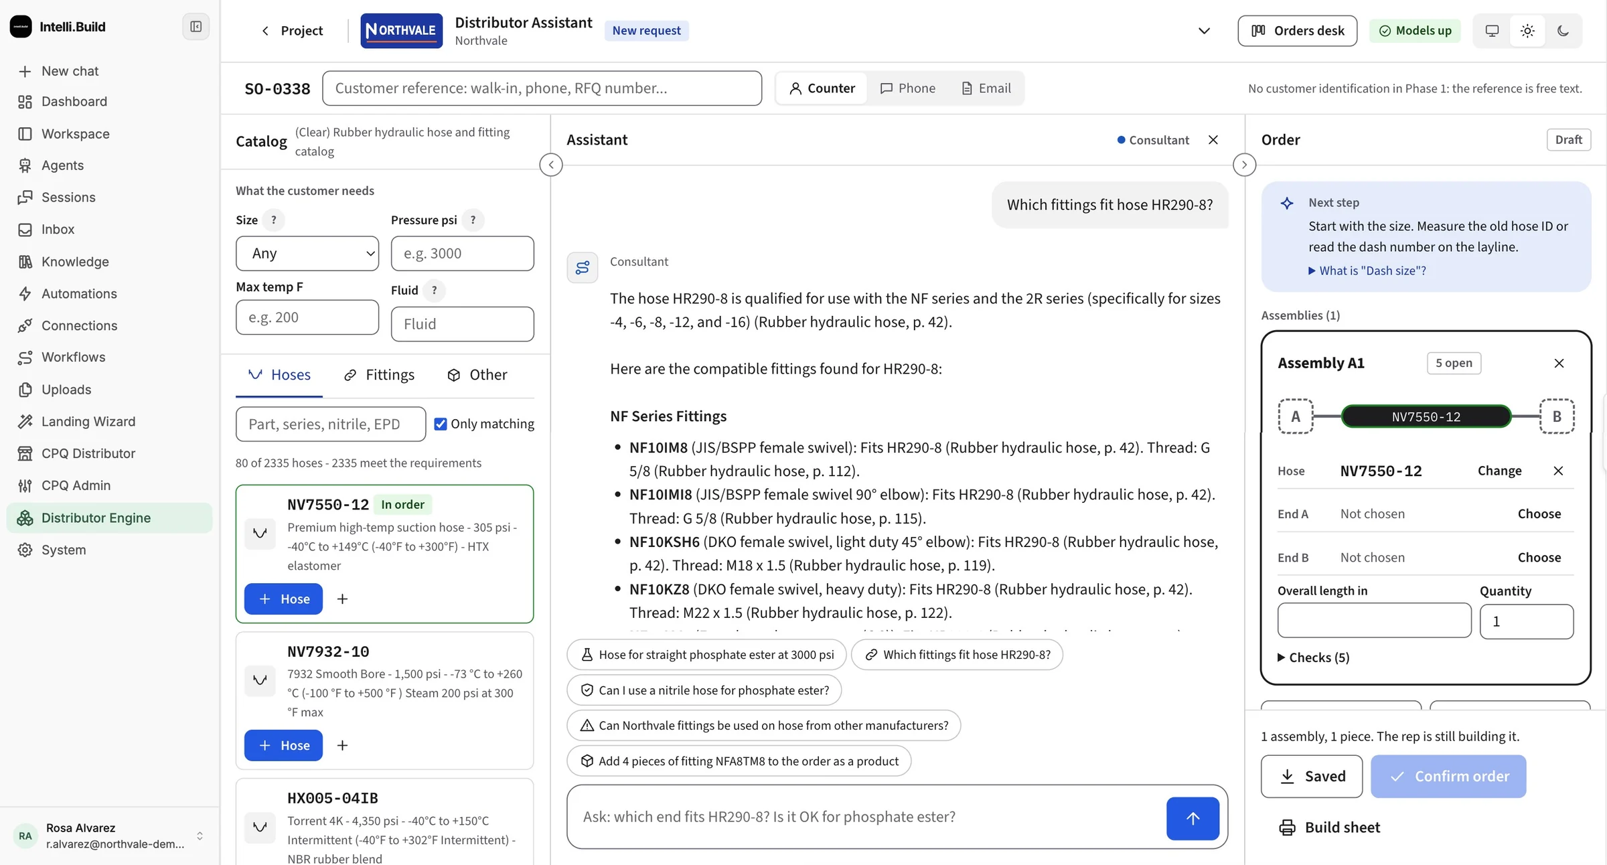Screen dimensions: 1607x865
Task: Close the Assistant panel
Action: click(x=1213, y=140)
